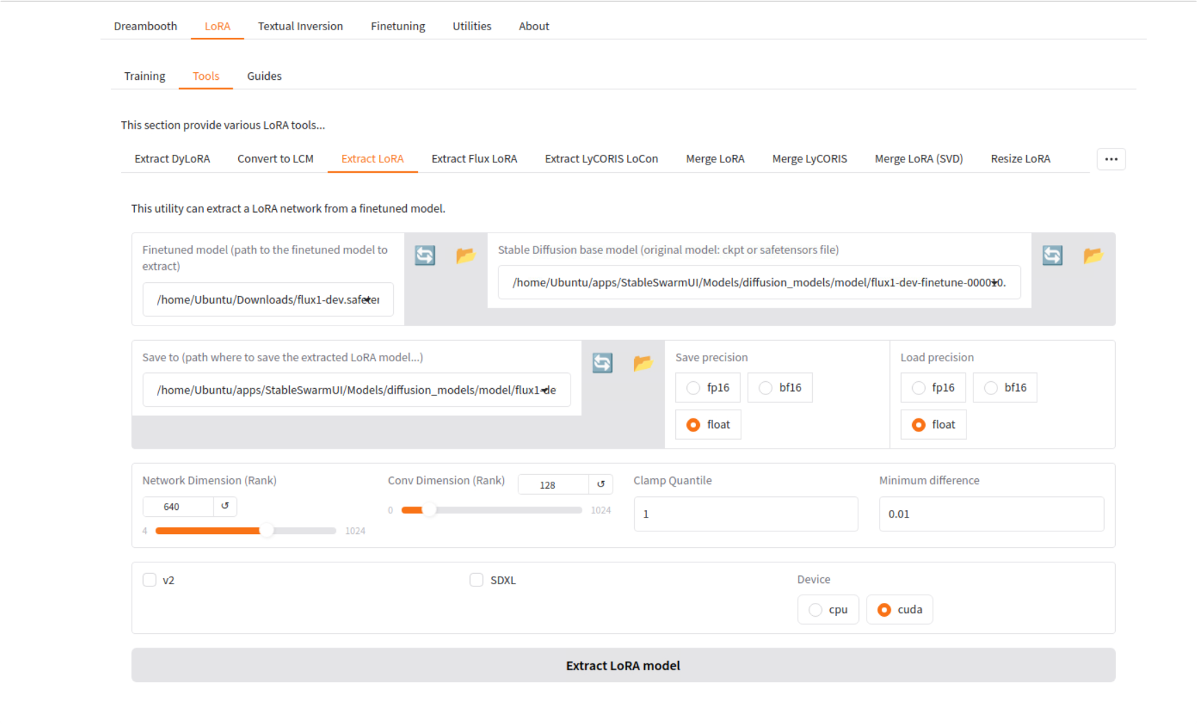Open folder browser for Save to path
Image resolution: width=1197 pixels, height=724 pixels.
(643, 363)
